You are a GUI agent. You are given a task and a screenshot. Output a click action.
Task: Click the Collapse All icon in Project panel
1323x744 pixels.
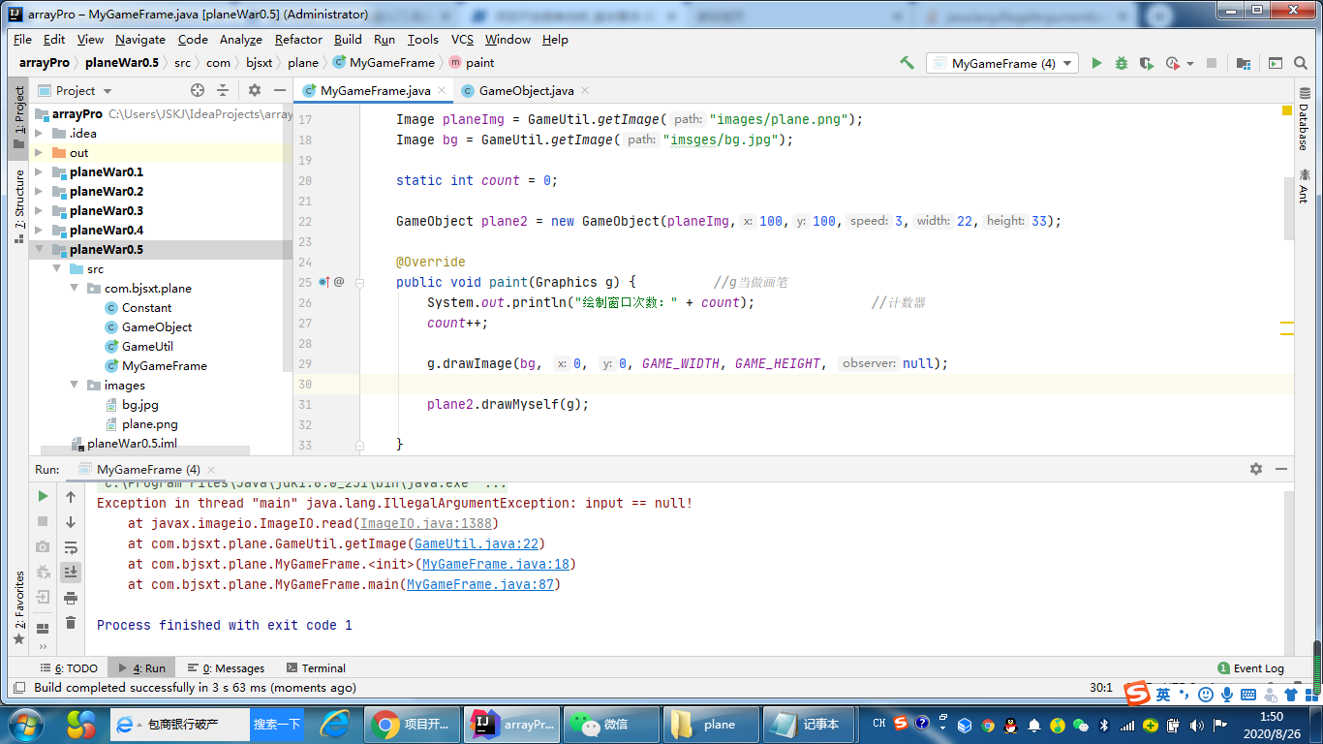tap(223, 90)
